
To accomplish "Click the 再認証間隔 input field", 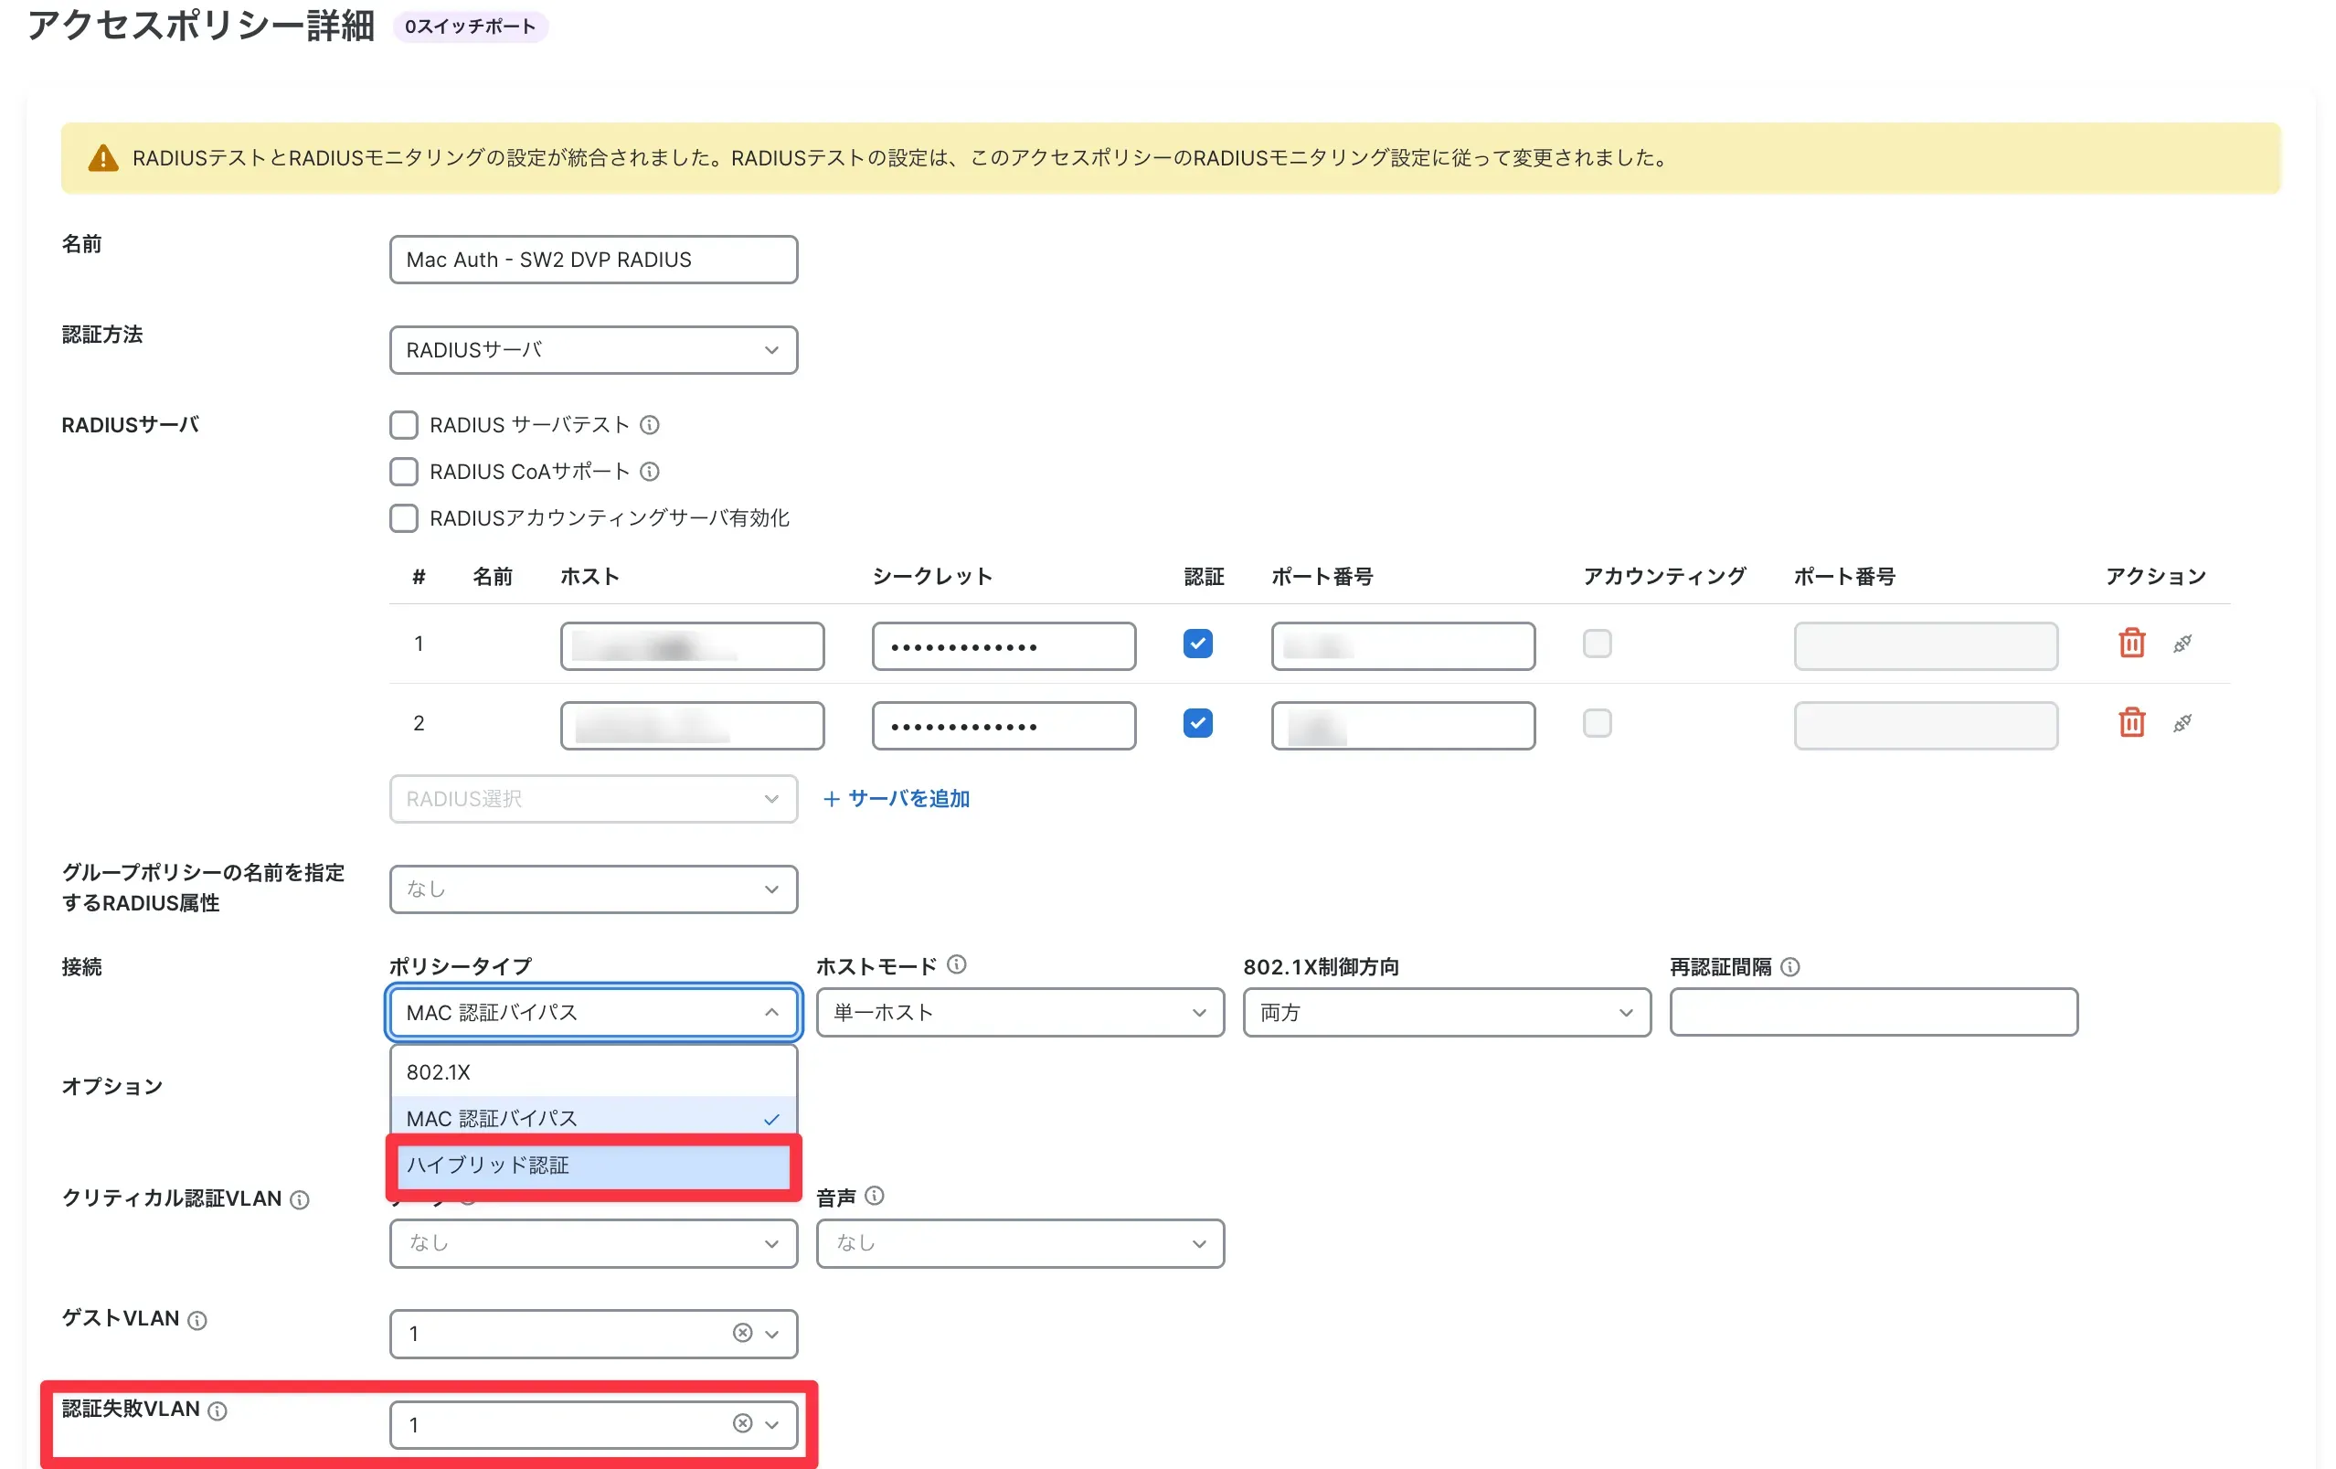I will (x=1874, y=1012).
